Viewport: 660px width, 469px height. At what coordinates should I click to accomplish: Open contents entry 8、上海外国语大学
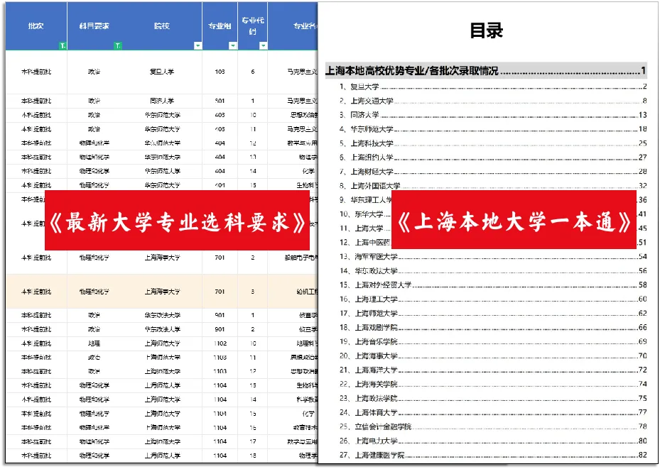click(x=493, y=186)
